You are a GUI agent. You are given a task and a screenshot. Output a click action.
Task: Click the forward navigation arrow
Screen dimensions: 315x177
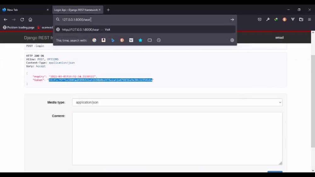point(14,19)
